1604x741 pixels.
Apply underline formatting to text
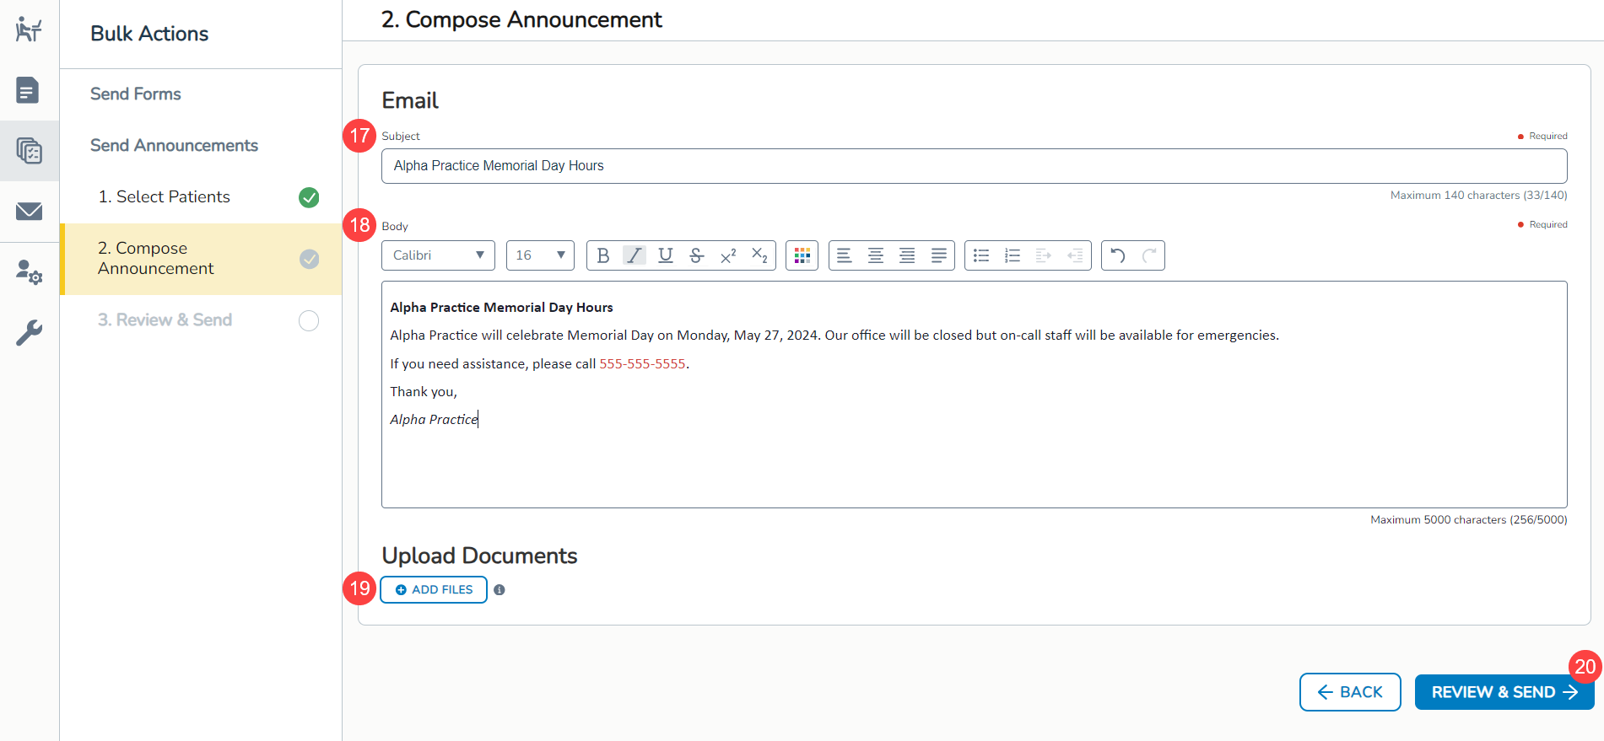tap(665, 255)
